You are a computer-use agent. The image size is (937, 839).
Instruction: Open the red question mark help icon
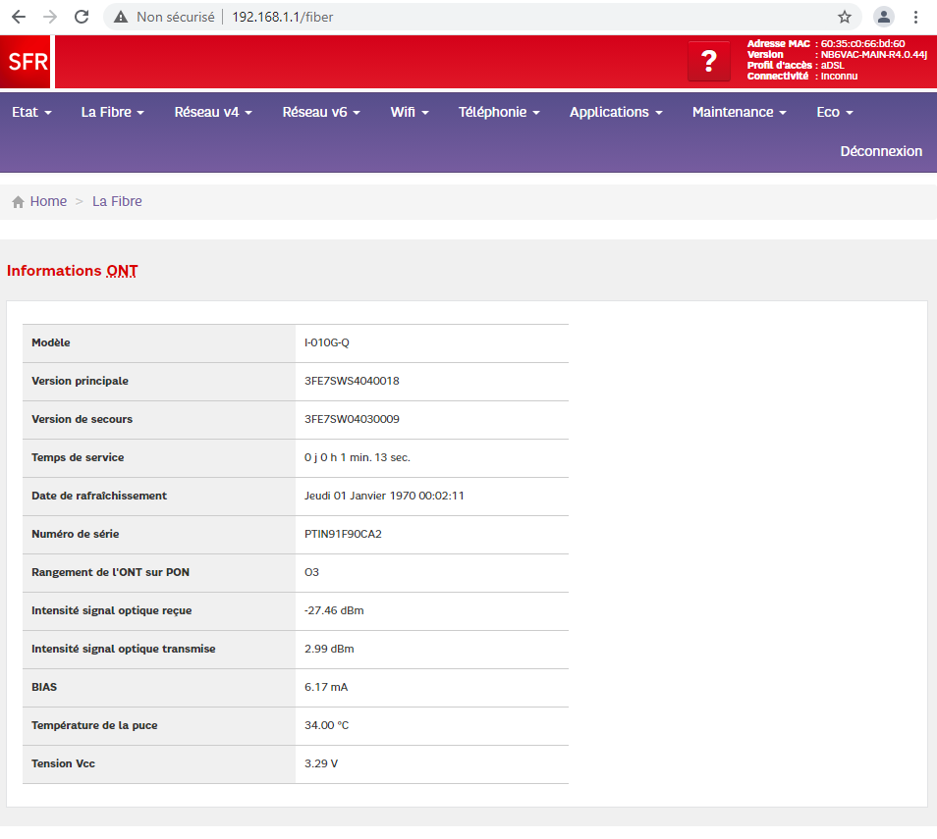[708, 62]
